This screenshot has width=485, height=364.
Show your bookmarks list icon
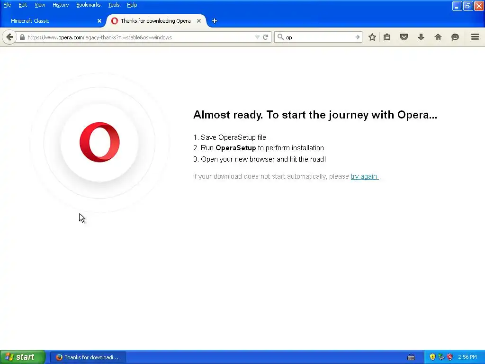(x=387, y=37)
